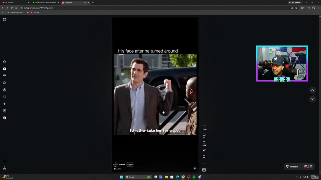The height and width of the screenshot is (180, 321).
Task: Repost the reel with repost icon
Action: [x=204, y=142]
